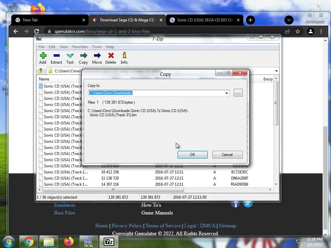Open the K application in taskbar
The image size is (331, 248).
pos(89,242)
